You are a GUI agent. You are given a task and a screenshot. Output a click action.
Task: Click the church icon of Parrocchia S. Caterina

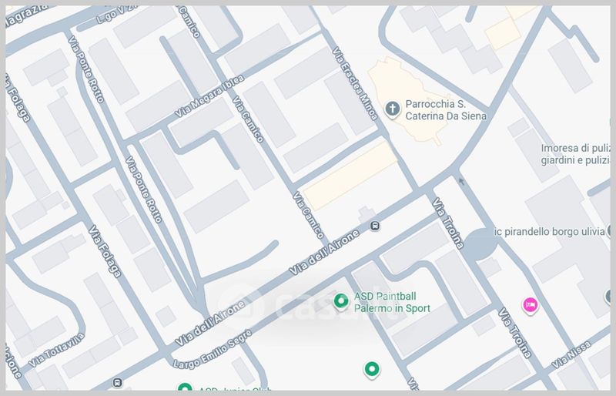[392, 109]
